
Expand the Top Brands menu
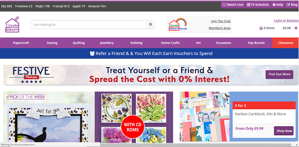(x=256, y=43)
